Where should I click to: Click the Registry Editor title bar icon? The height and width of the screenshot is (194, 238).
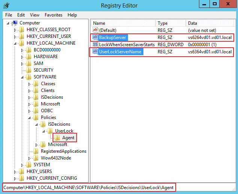6,6
